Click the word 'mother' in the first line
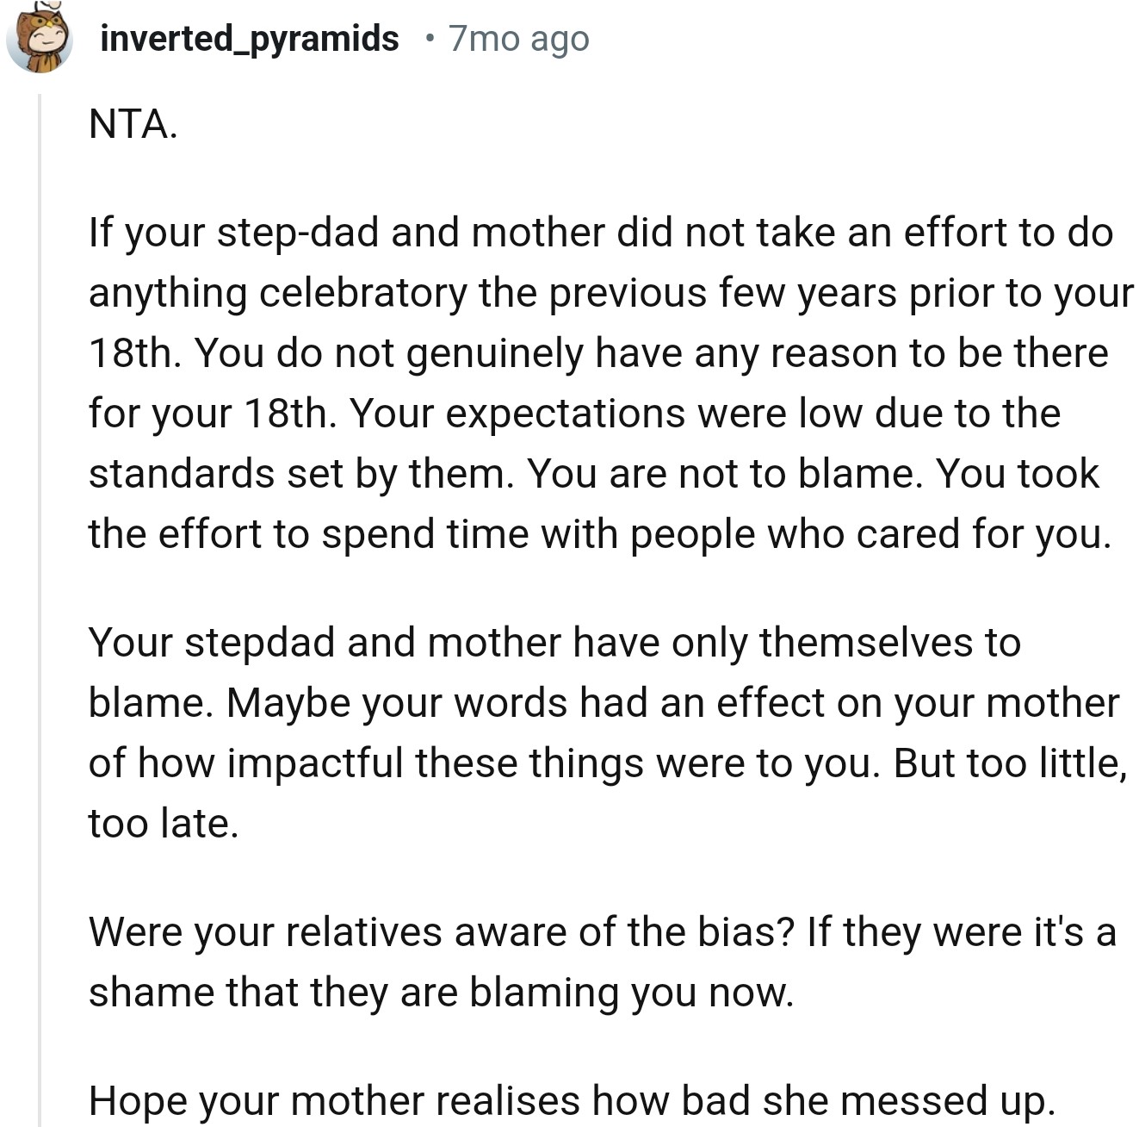Image resolution: width=1139 pixels, height=1127 pixels. pyautogui.click(x=526, y=233)
